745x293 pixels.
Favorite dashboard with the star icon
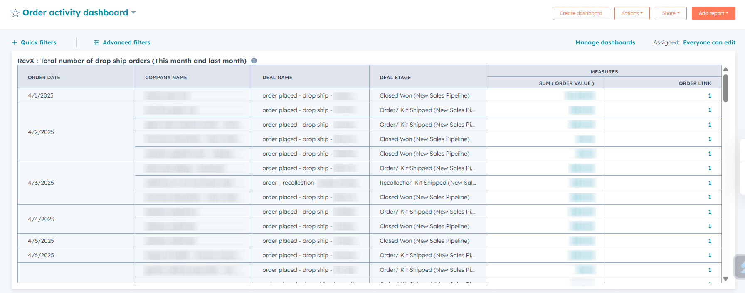click(15, 13)
